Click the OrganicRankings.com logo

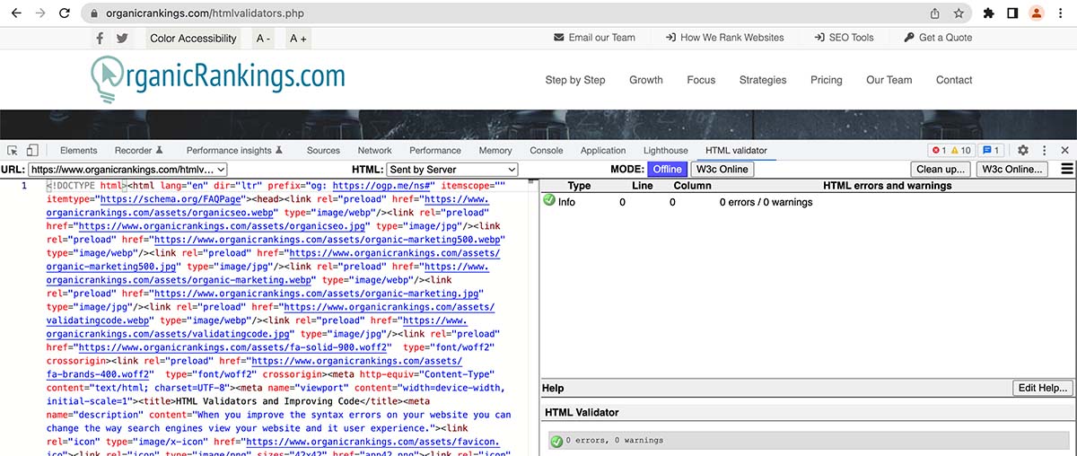(218, 79)
